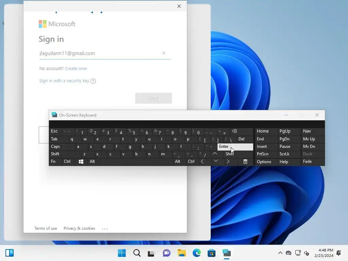Click the PrtScn key
Image resolution: width=348 pixels, height=261 pixels.
(266, 154)
